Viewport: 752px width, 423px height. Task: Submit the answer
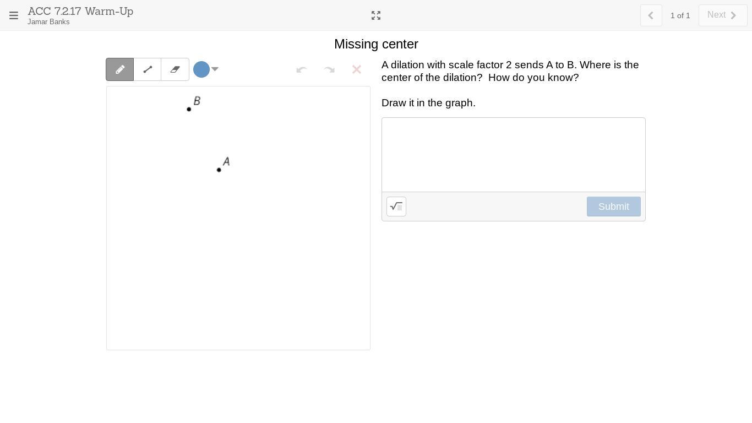click(613, 207)
